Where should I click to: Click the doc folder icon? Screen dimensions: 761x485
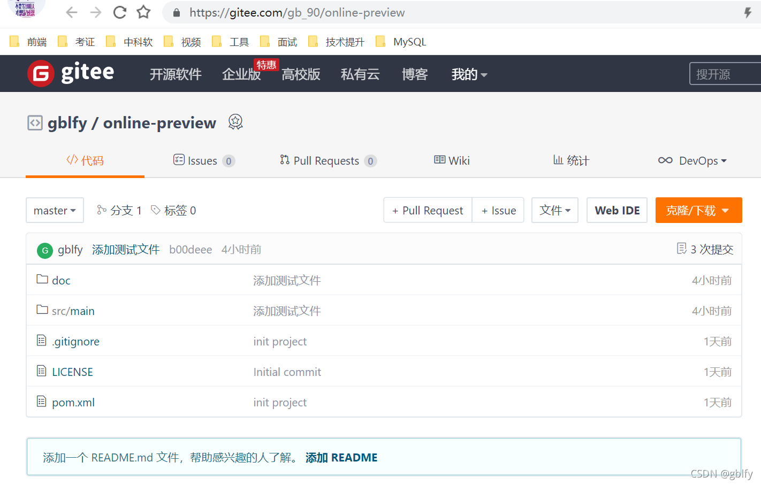pos(42,279)
